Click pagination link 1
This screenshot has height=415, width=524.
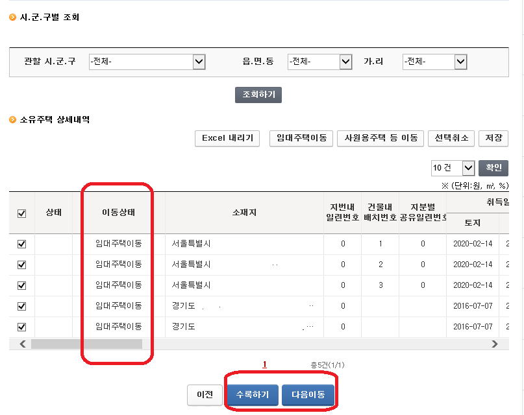point(264,365)
